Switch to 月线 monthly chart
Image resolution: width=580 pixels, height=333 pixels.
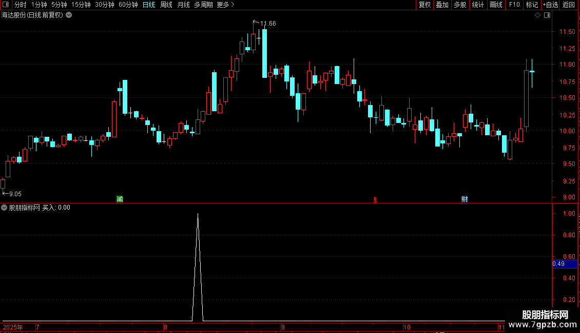[x=183, y=5]
